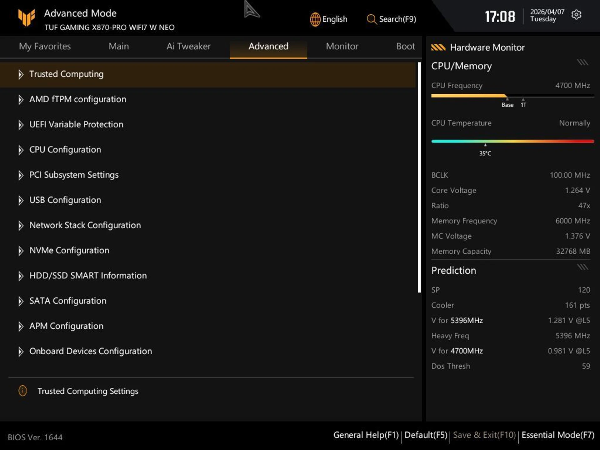Screen dimensions: 600x450
Task: Click Memory Frequency 6000 MHz value
Action: [572, 221]
